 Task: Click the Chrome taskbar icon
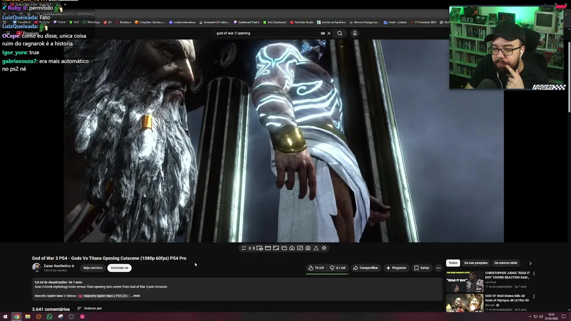point(17,317)
